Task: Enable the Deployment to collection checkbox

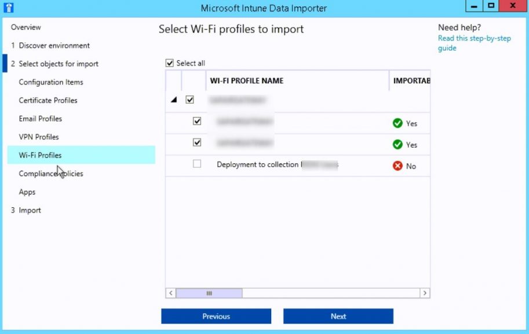Action: (x=196, y=164)
